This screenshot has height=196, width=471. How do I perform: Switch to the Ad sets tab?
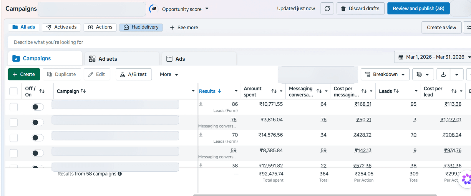(122, 59)
